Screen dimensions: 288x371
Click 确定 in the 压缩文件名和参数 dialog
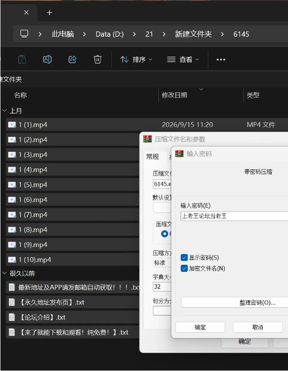(x=244, y=342)
